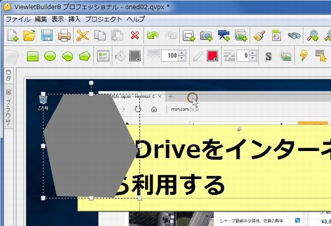This screenshot has width=331, height=226.
Task: Open the プロジェクト menu
Action: (x=103, y=19)
